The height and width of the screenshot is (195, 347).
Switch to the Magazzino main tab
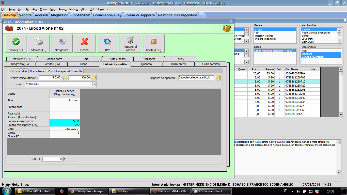click(x=60, y=15)
